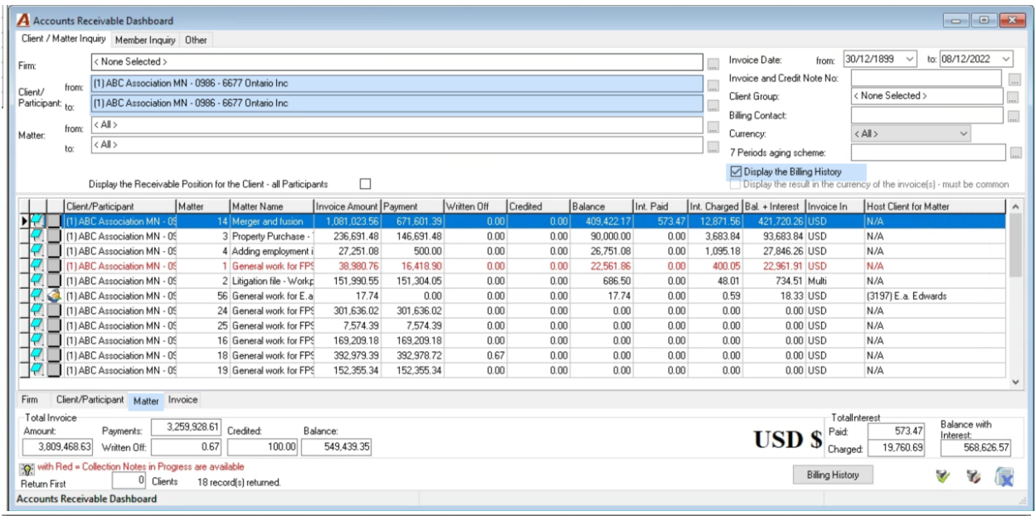Click the Return First clients field

click(x=129, y=480)
